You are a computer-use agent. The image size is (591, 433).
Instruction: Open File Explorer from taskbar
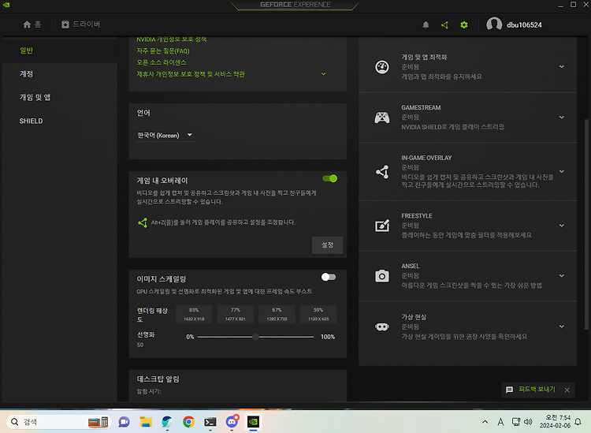pos(146,422)
